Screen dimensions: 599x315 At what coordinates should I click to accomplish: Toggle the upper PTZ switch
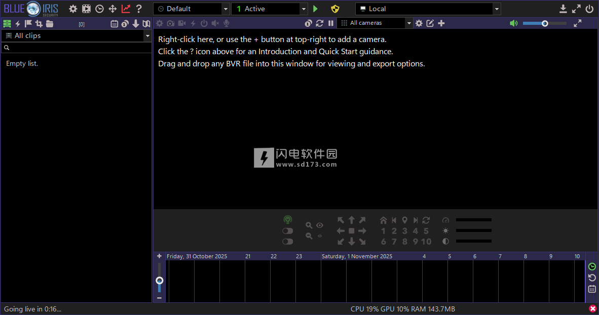tap(287, 231)
